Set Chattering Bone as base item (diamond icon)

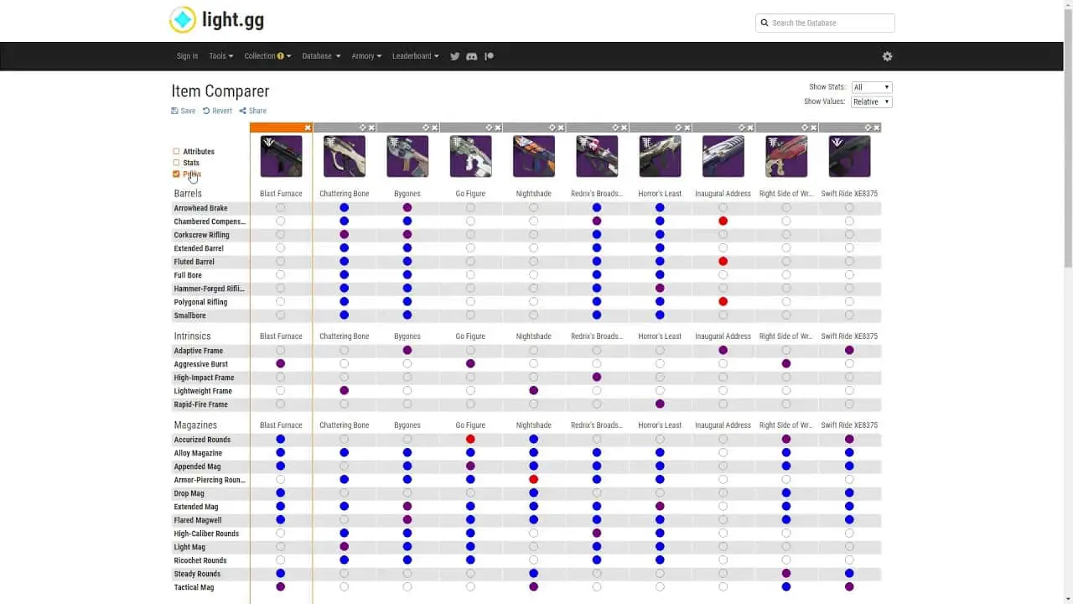tap(362, 128)
